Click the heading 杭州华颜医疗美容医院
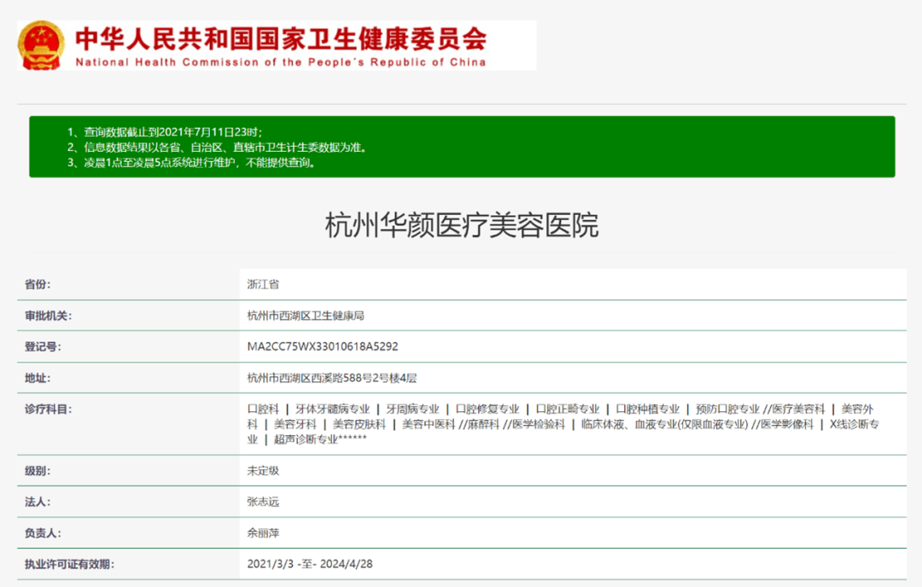The width and height of the screenshot is (922, 587). 462,225
